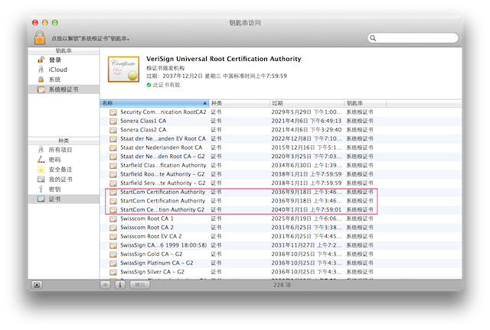Select Staat der Ne...anden EV Root CA row

281,139
